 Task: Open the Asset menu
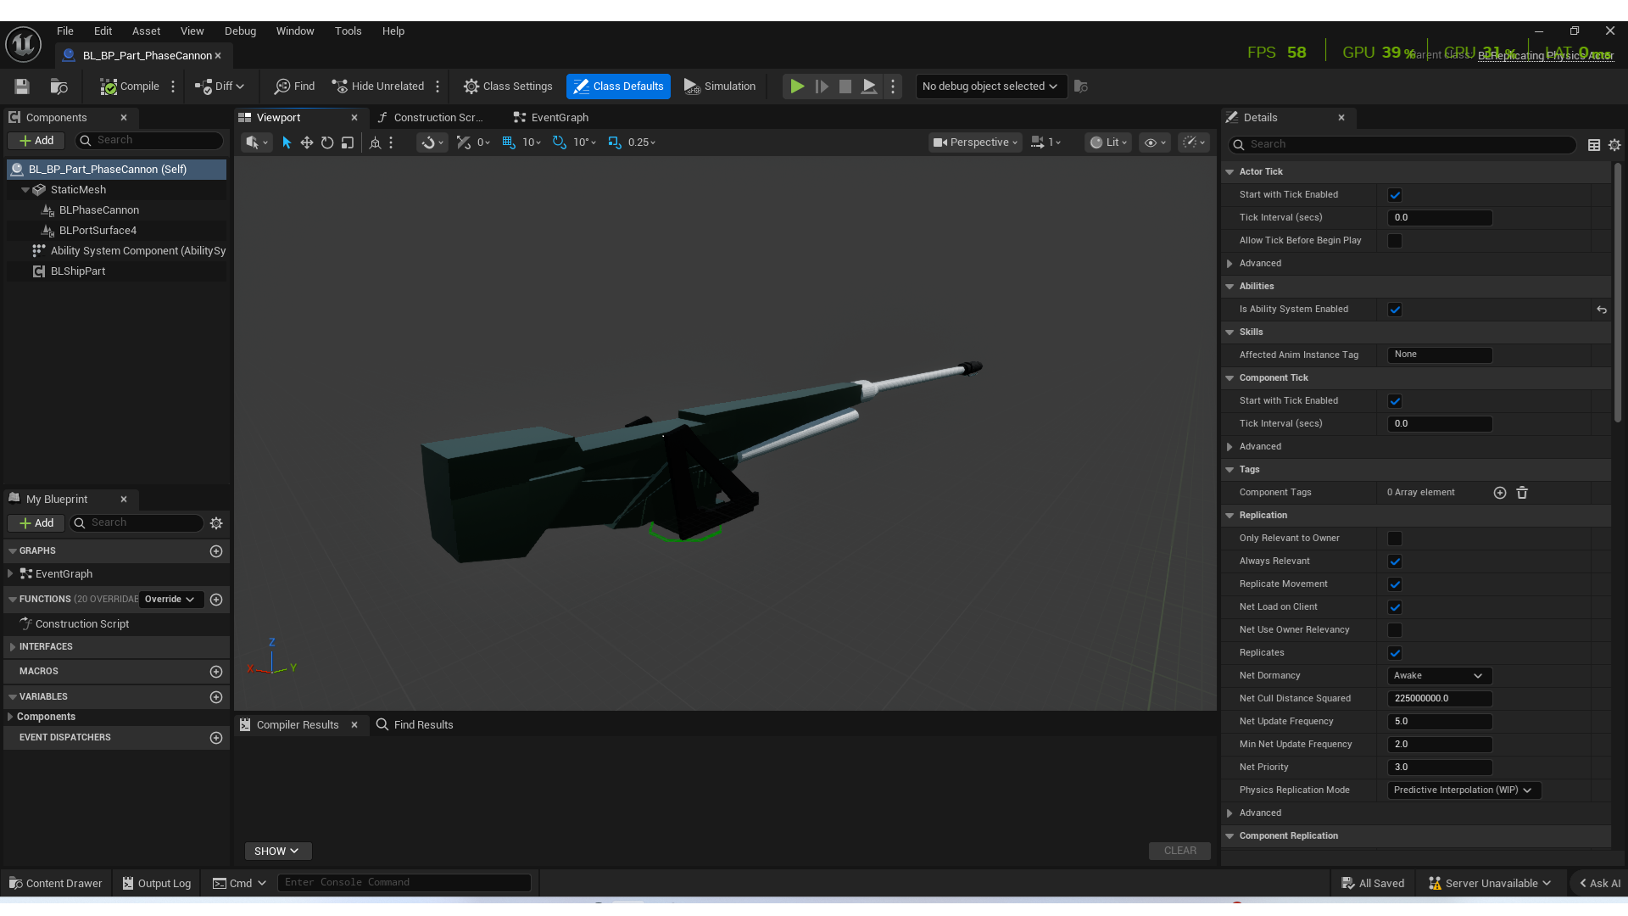click(x=146, y=31)
